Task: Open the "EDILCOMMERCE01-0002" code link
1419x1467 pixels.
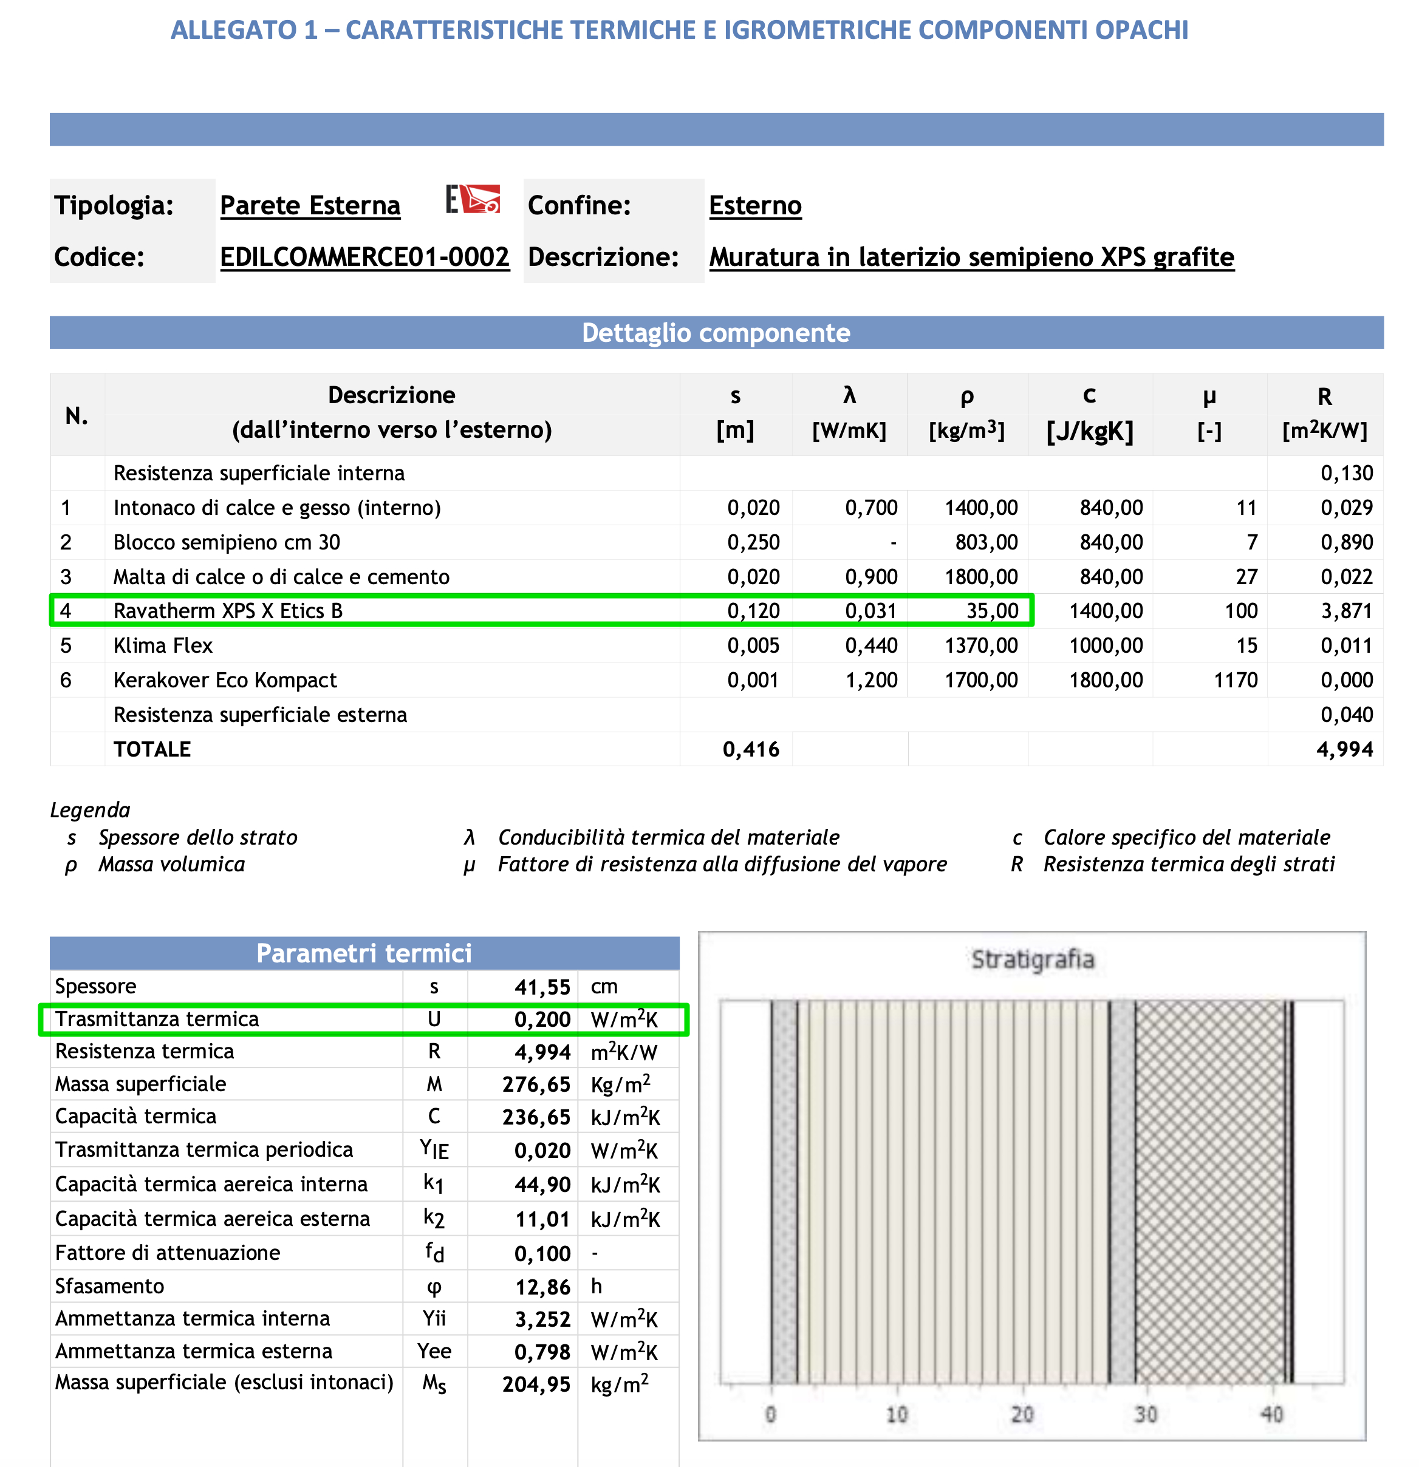Action: [364, 257]
